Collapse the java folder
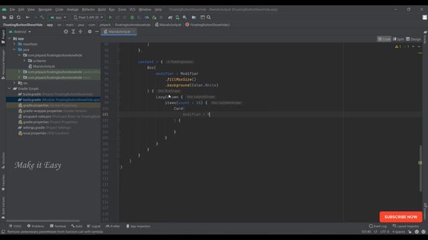Image resolution: width=428 pixels, height=240 pixels. click(15, 50)
